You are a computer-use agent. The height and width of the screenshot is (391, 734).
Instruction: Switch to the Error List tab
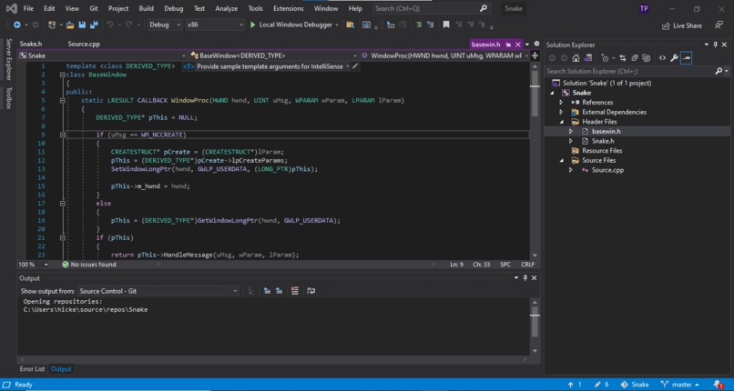click(32, 369)
